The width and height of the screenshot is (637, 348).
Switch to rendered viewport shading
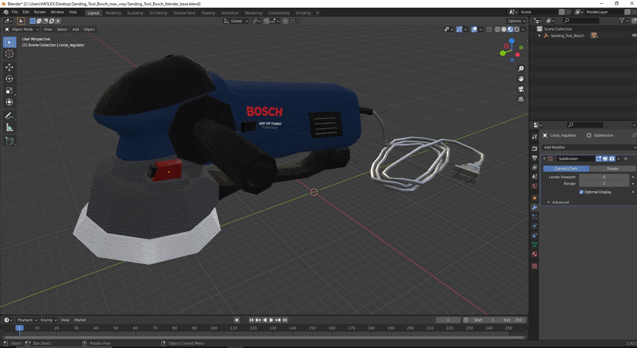(x=517, y=29)
